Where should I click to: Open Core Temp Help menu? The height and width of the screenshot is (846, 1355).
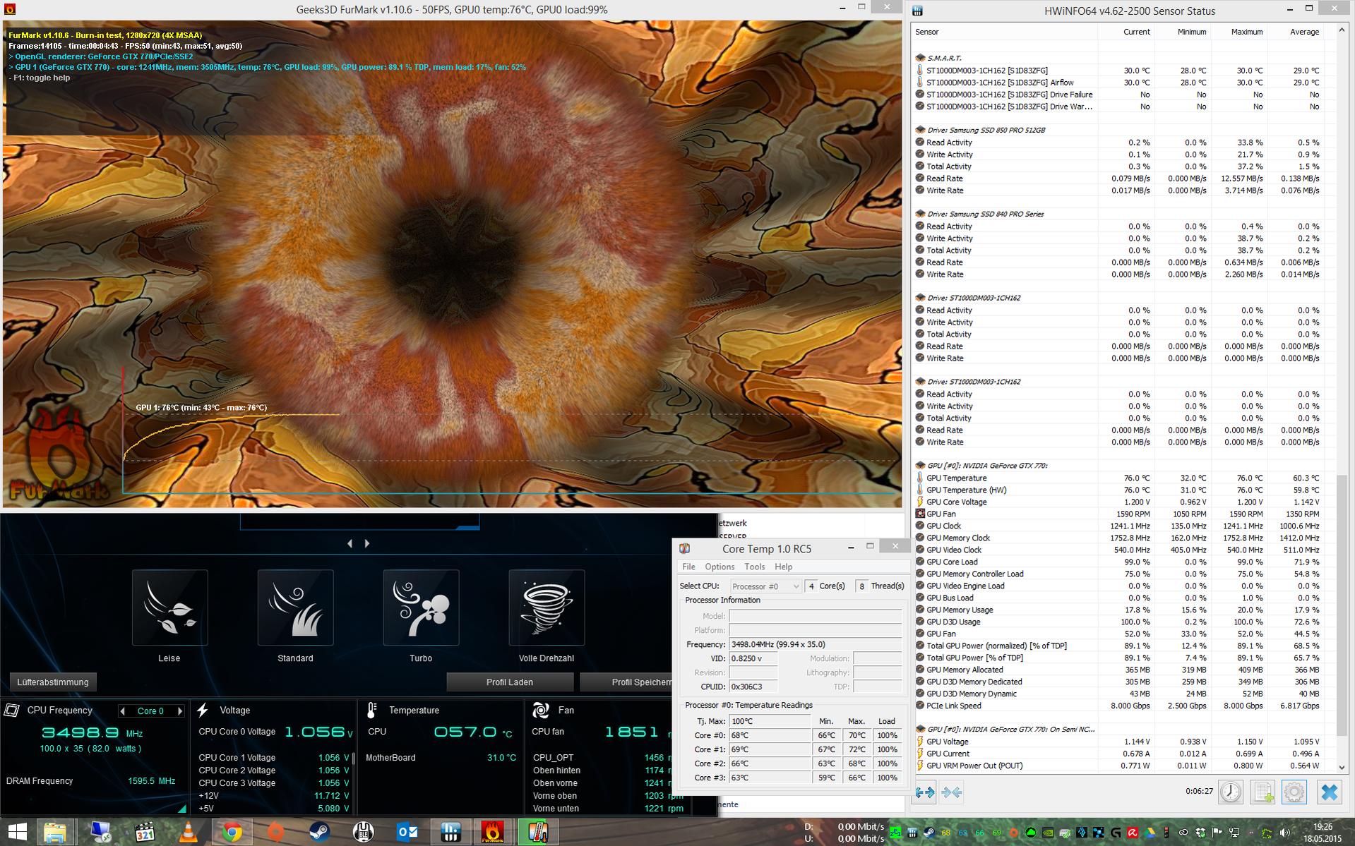coord(783,567)
